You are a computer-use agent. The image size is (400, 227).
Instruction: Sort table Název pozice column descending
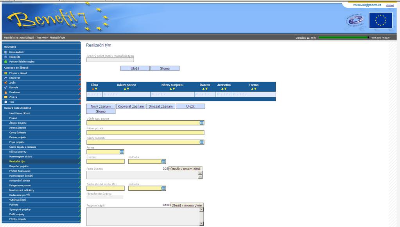[128, 89]
